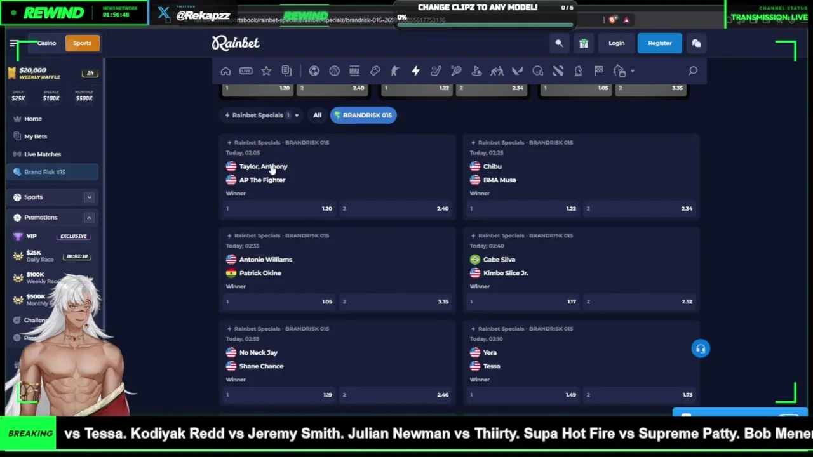Screen dimensions: 813x457
Task: Click the Register button
Action: pos(659,43)
